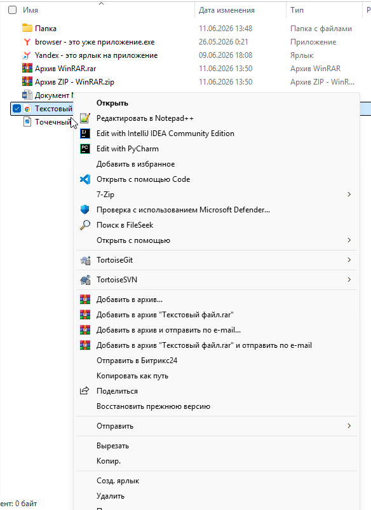The width and height of the screenshot is (371, 510).
Task: Click the icon of Архив WinRAR.rar
Action: click(27, 68)
